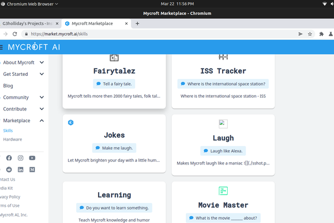334x223 pixels.
Task: Open the Medium social icon
Action: click(32, 169)
